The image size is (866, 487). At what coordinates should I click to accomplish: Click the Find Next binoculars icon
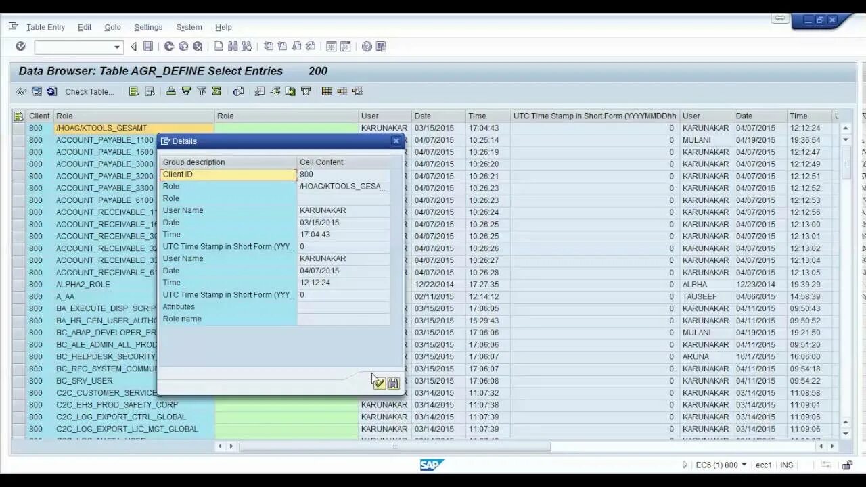(247, 47)
